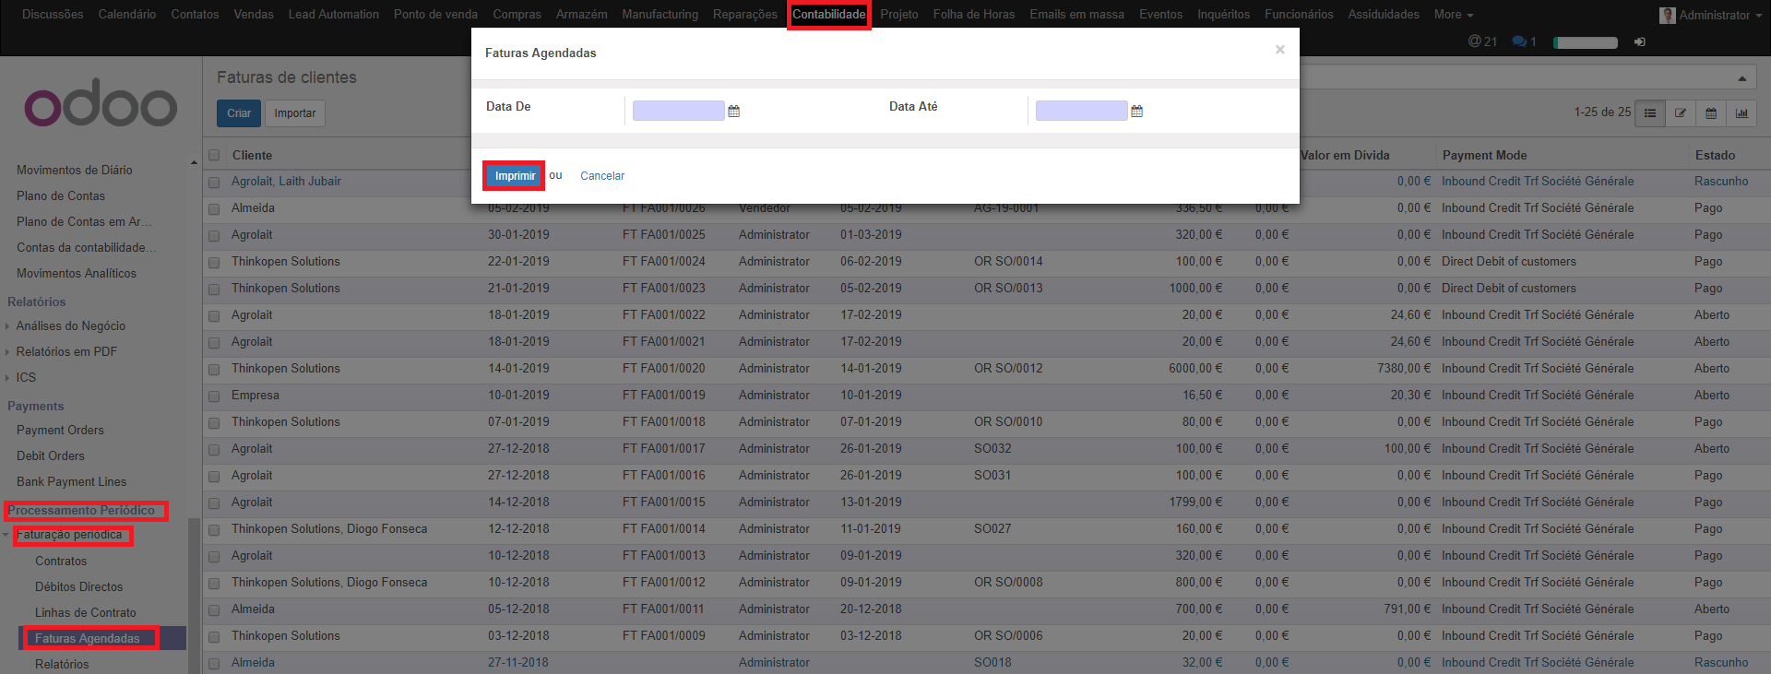The width and height of the screenshot is (1771, 674).
Task: Open the Vendas menu
Action: (254, 15)
